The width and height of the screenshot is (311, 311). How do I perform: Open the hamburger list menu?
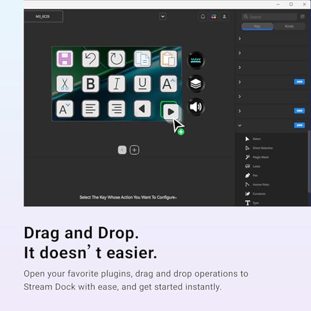[302, 17]
